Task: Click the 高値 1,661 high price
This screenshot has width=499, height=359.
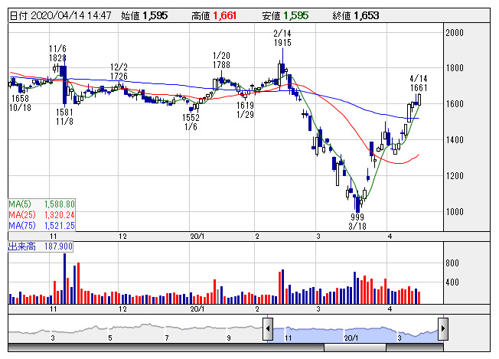Action: point(214,15)
